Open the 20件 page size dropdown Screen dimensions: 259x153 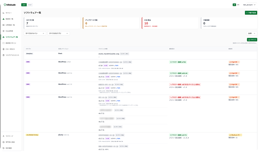coord(252,34)
